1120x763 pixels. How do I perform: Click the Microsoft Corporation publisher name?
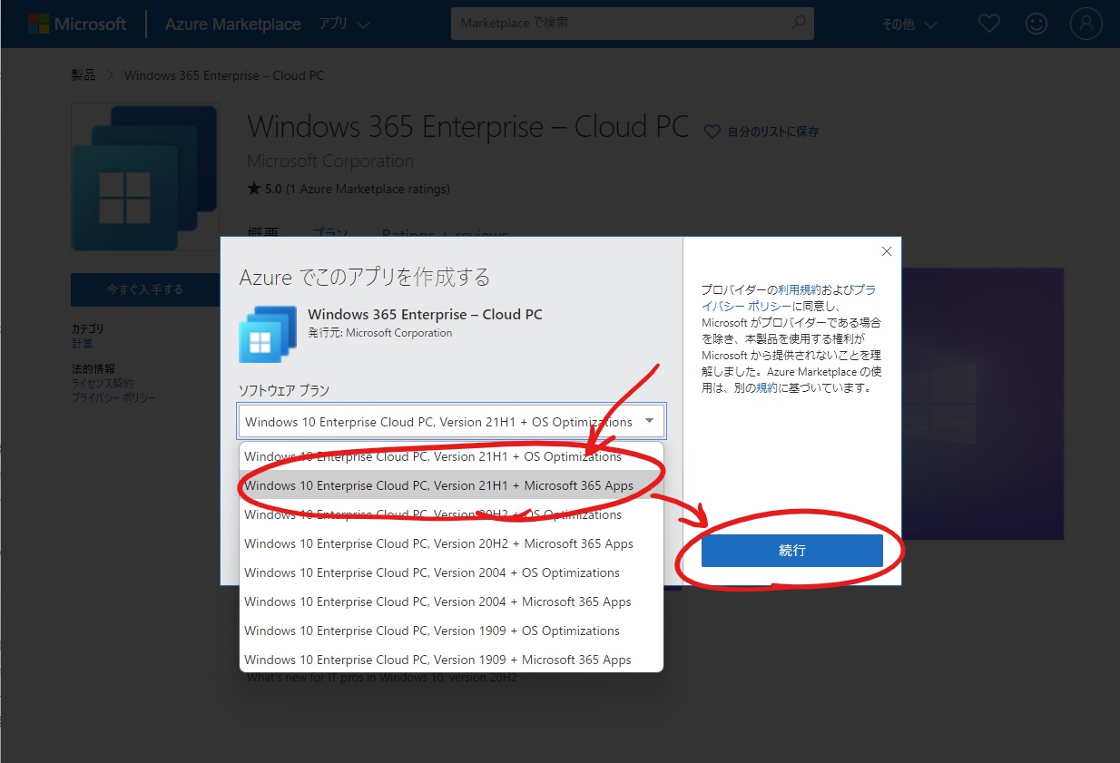[330, 161]
